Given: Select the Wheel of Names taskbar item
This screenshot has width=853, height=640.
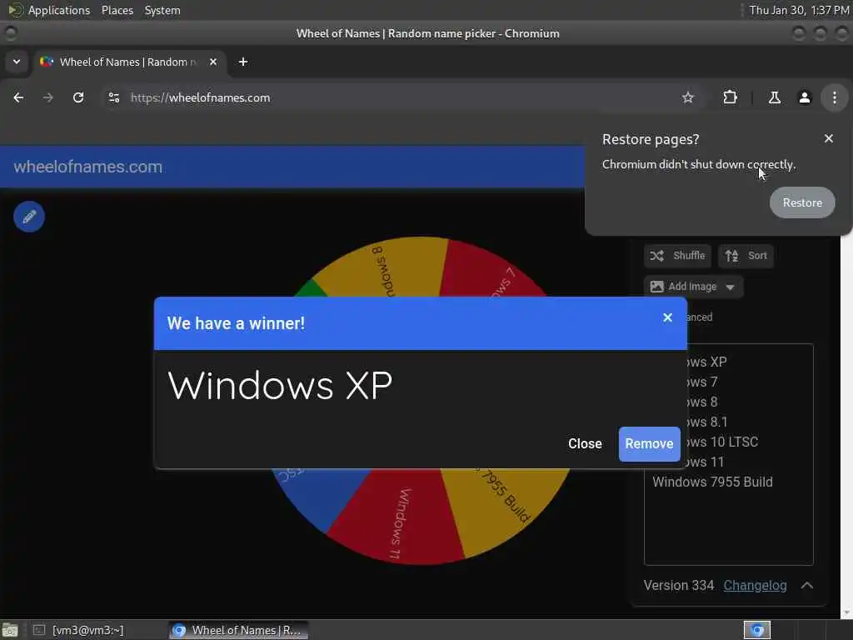Looking at the screenshot, I should (x=237, y=630).
